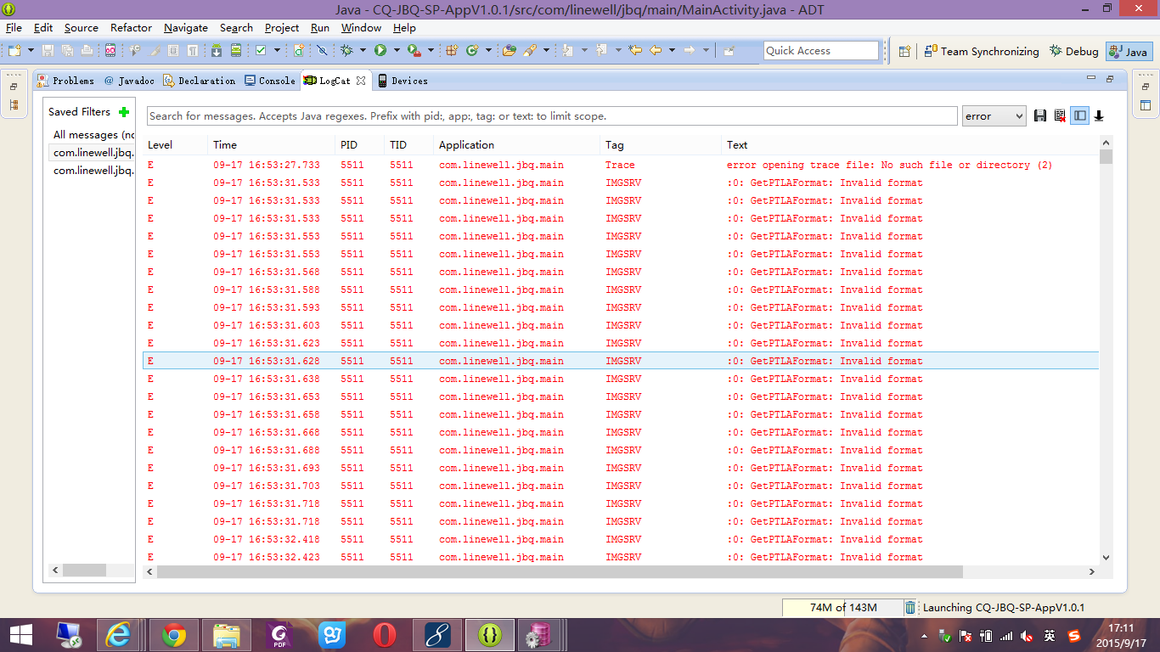This screenshot has height=652, width=1160.
Task: Expand the Run configurations dropdown arrow
Action: tap(397, 51)
